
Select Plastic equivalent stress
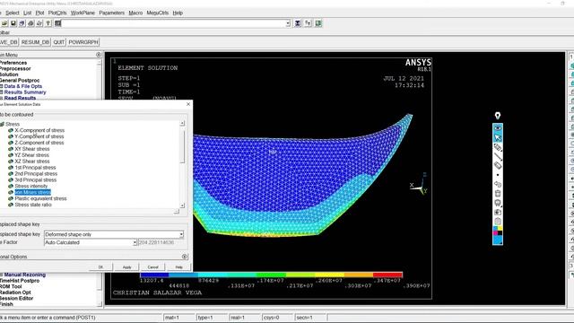coord(40,198)
